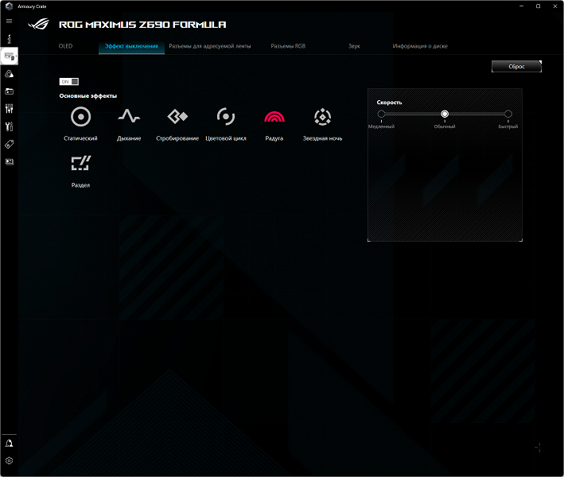Toggle the ON switch for shutdown effect
Viewport: 564px width, 477px height.
coord(69,82)
